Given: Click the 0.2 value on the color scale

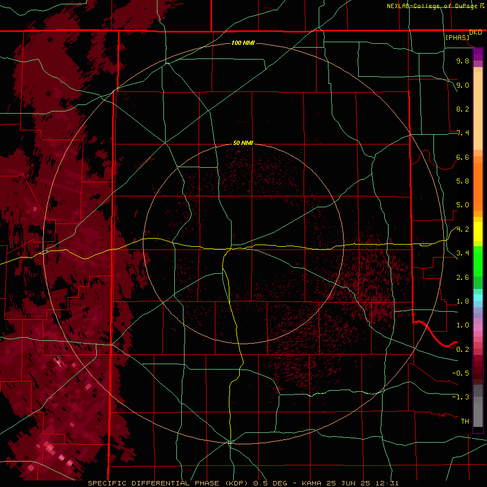Looking at the screenshot, I should [x=463, y=350].
